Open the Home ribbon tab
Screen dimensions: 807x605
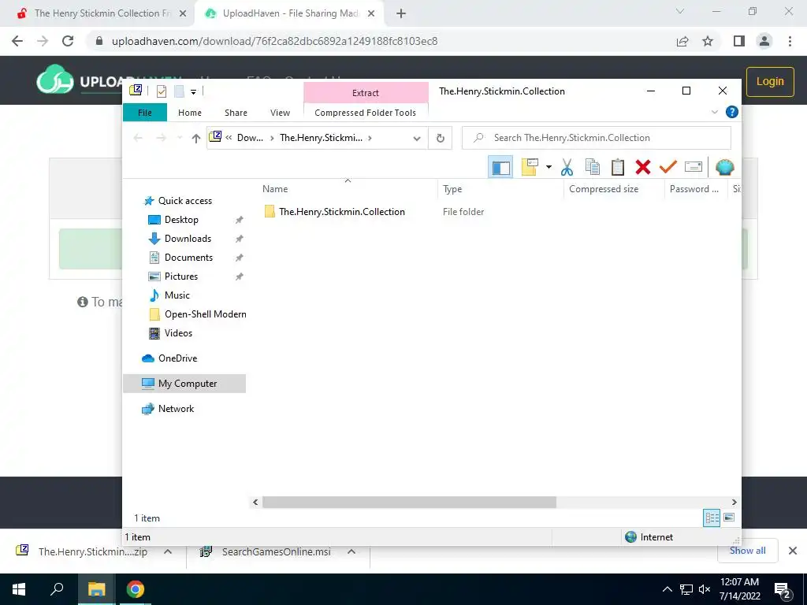pyautogui.click(x=189, y=113)
